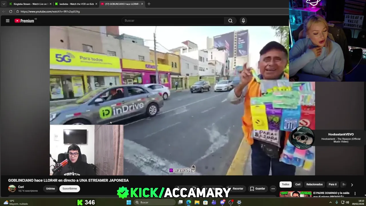This screenshot has width=366, height=206.
Task: Close the GOBLINCIANO YouTube tab
Action: pyautogui.click(x=142, y=4)
